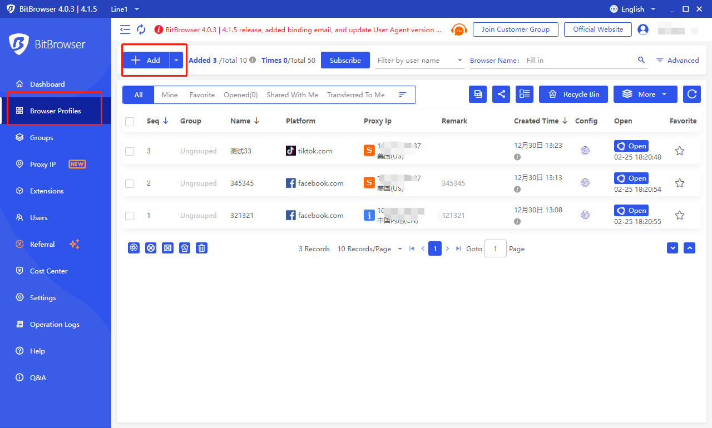
Task: Click the squared X batch icon
Action: click(x=167, y=248)
